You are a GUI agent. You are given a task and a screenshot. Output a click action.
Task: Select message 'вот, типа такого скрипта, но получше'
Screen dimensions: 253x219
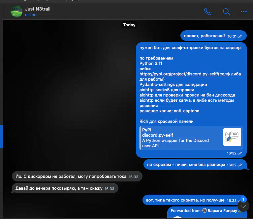tap(195, 200)
